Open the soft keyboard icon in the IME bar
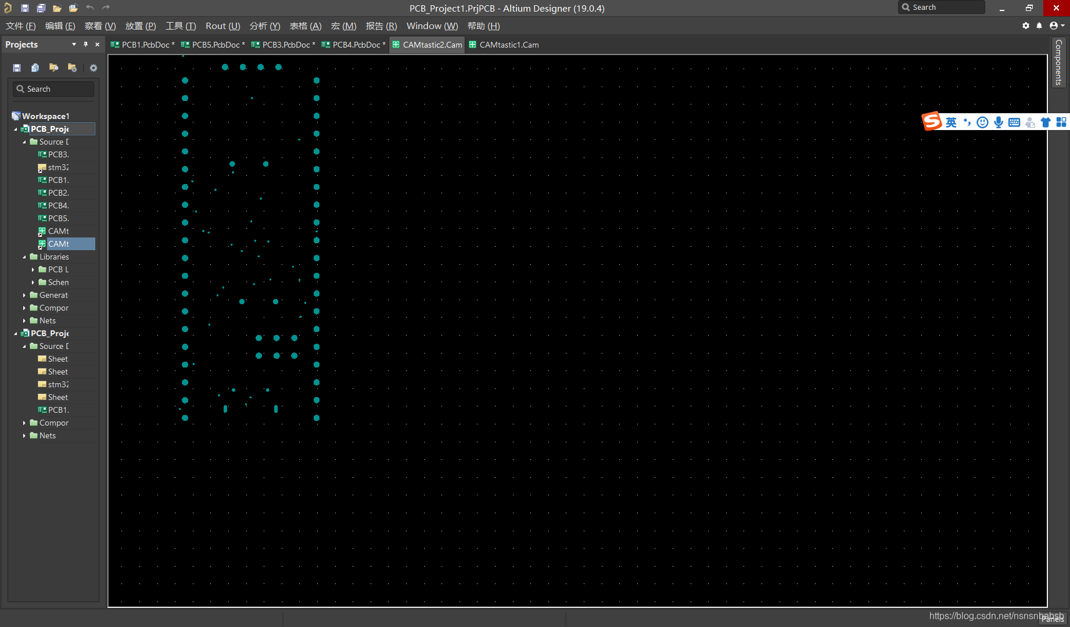 [x=1014, y=122]
